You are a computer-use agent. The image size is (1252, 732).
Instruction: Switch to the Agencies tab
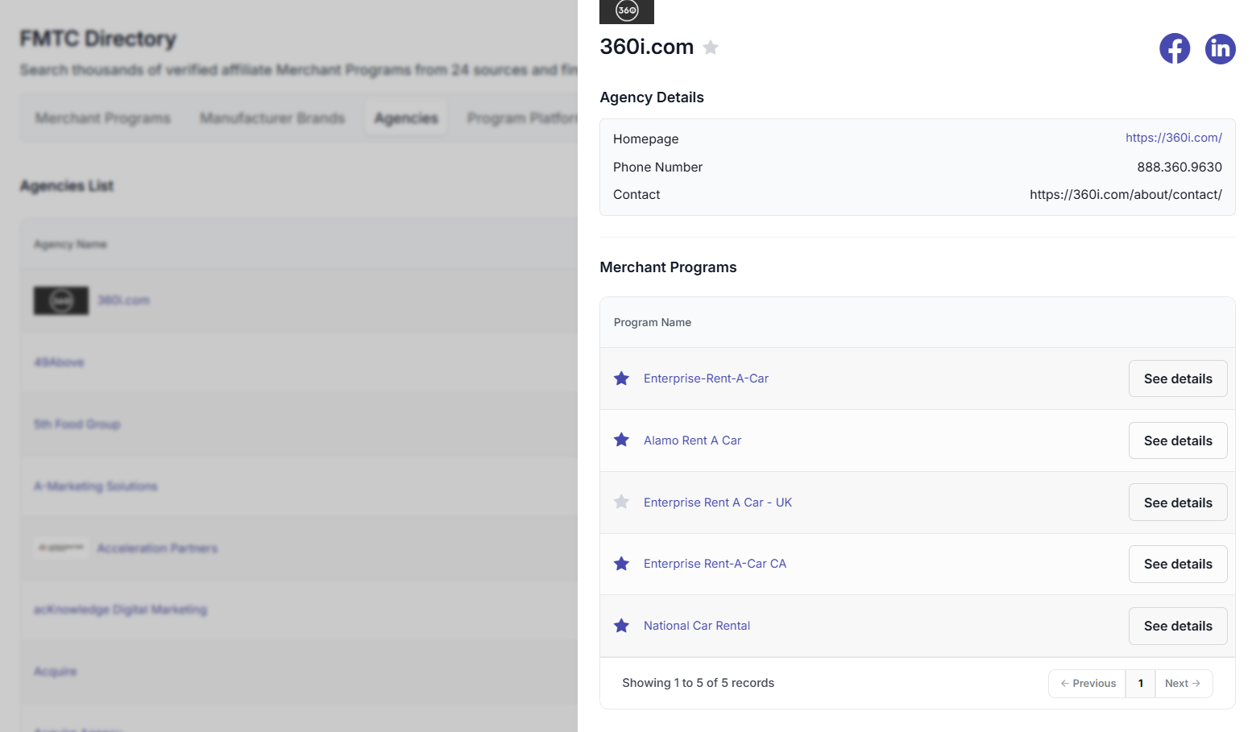click(x=406, y=118)
